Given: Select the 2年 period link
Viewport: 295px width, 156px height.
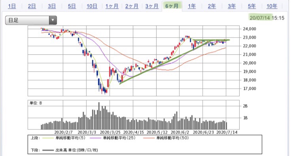Looking at the screenshot, I should [212, 6].
